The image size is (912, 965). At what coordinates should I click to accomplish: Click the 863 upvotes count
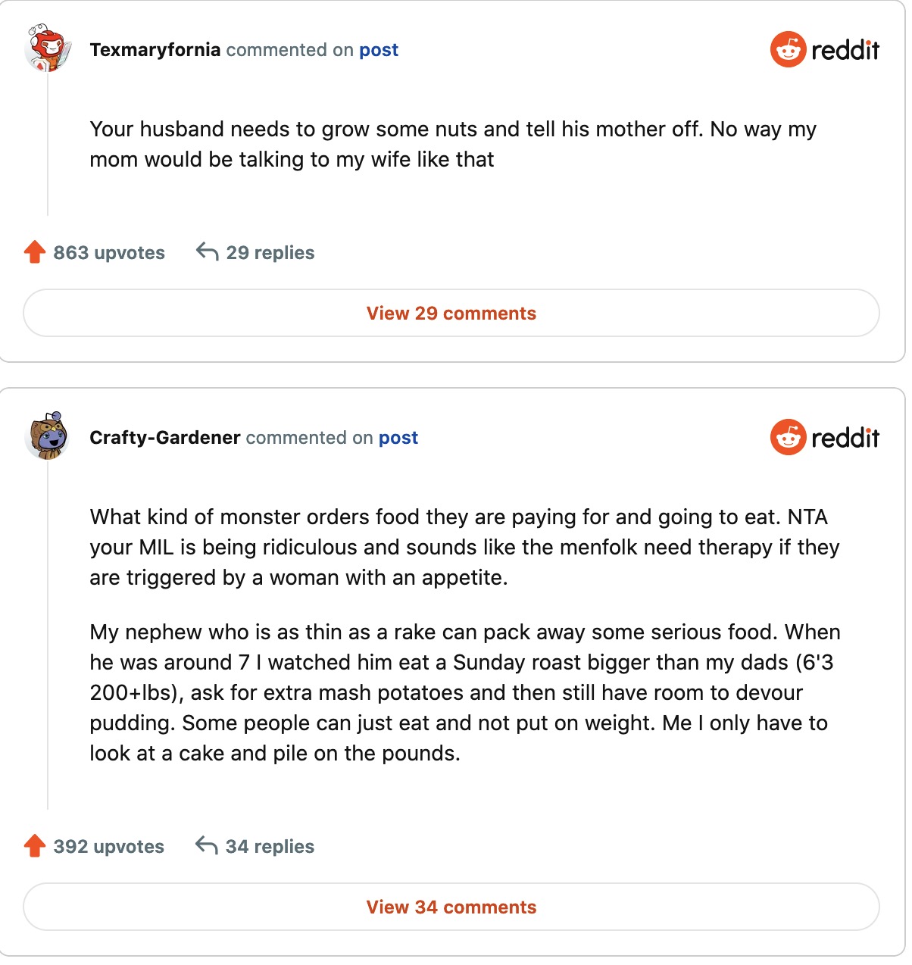pyautogui.click(x=109, y=253)
